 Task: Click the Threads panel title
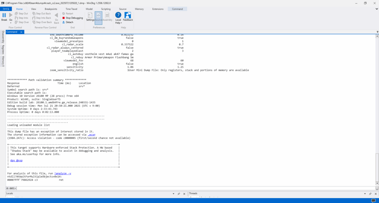(x=193, y=193)
